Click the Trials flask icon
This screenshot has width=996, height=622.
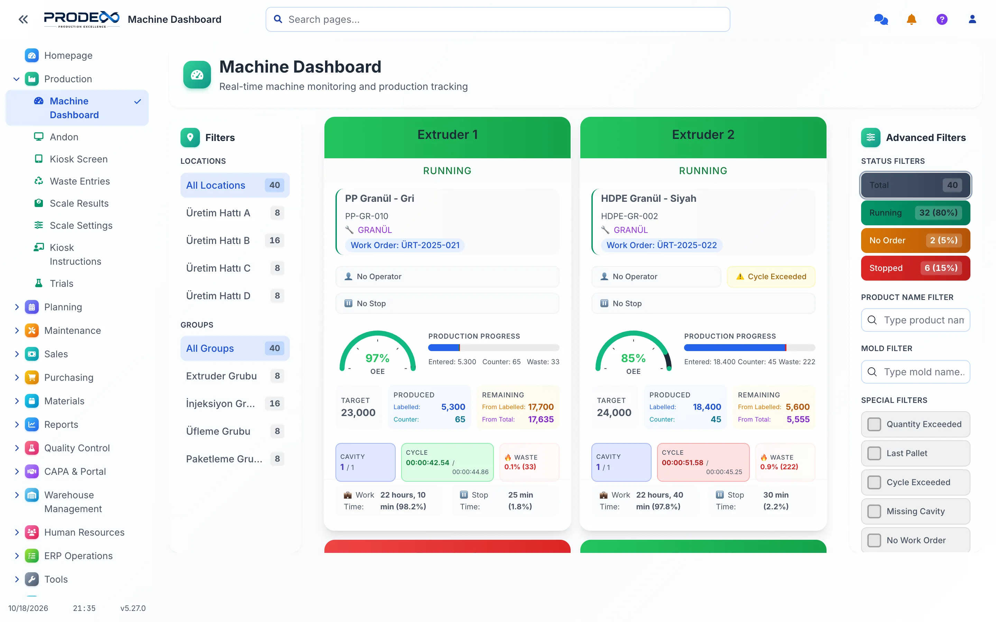(x=39, y=283)
